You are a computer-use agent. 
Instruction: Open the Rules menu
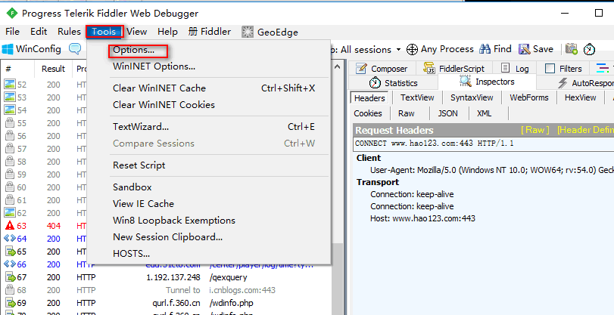point(69,32)
